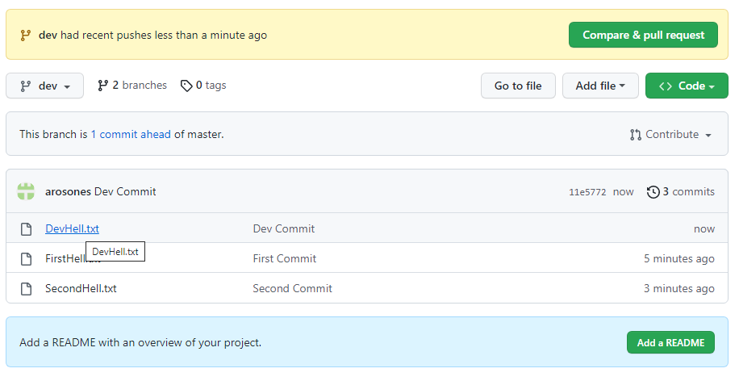739x381 pixels.
Task: Click the 'now' timestamp in DevHell.txt row
Action: click(704, 229)
